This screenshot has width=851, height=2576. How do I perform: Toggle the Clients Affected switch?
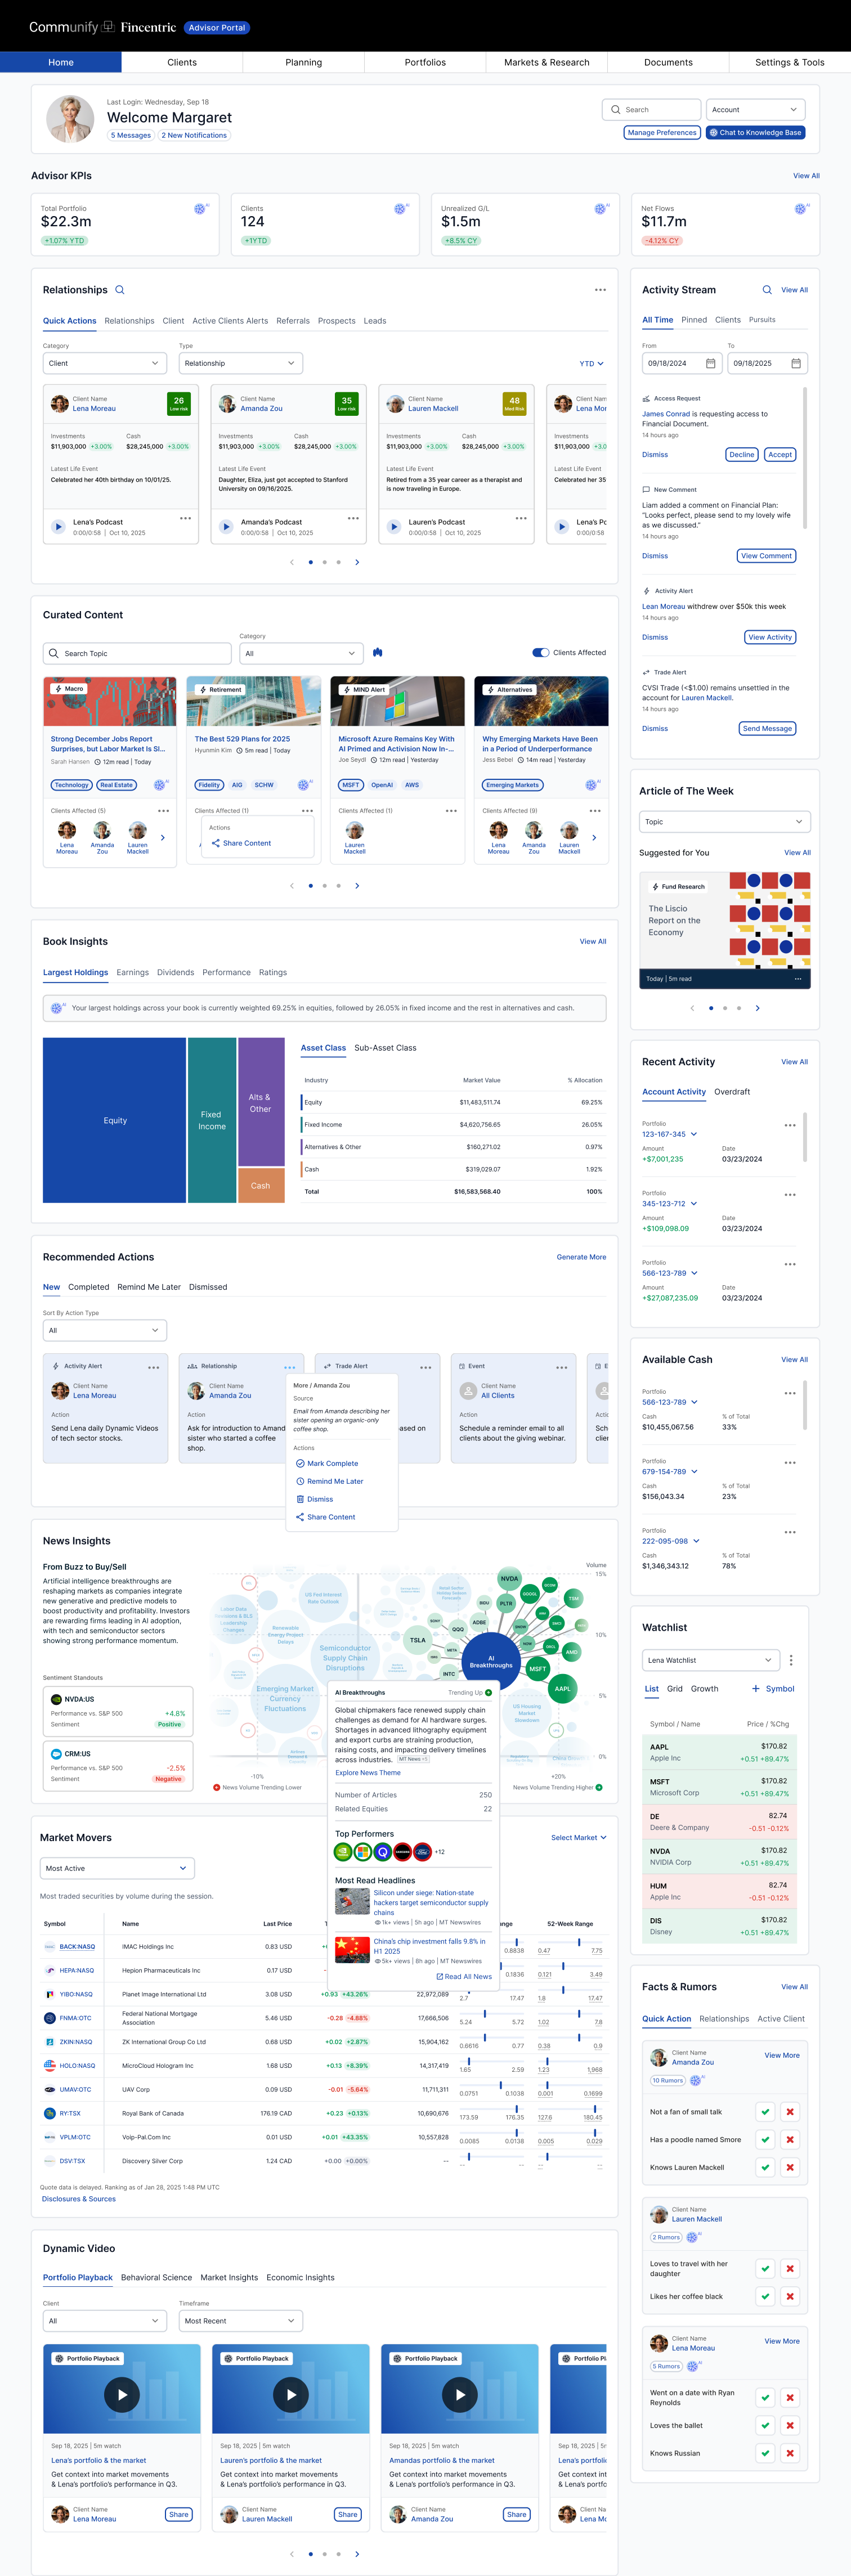tap(541, 652)
